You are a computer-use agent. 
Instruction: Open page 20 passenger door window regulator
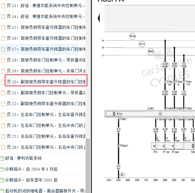pos(46,82)
